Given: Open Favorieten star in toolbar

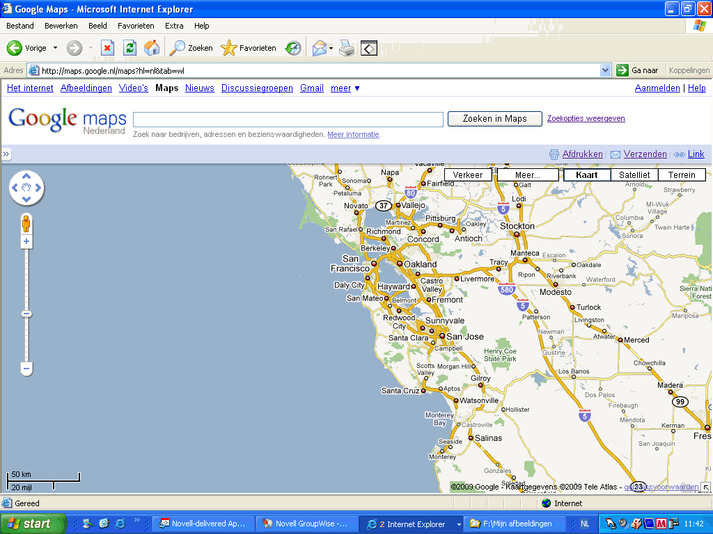Looking at the screenshot, I should click(228, 48).
